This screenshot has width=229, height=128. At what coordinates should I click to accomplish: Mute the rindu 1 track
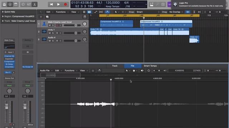[50, 33]
